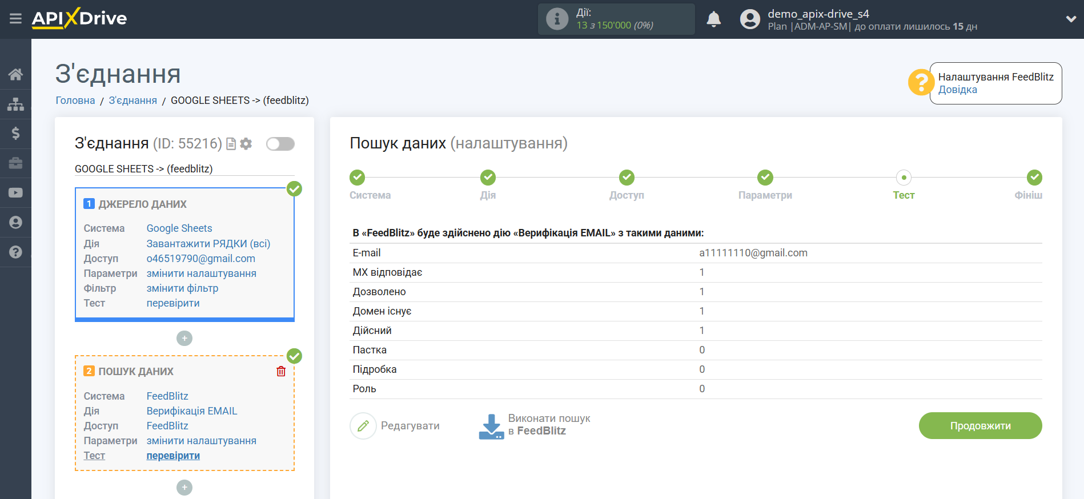1084x499 pixels.
Task: Click змінити фільтр link
Action: [182, 288]
